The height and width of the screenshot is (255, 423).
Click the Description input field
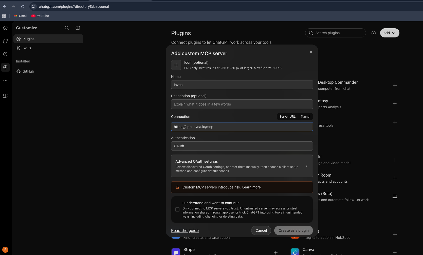(x=242, y=104)
